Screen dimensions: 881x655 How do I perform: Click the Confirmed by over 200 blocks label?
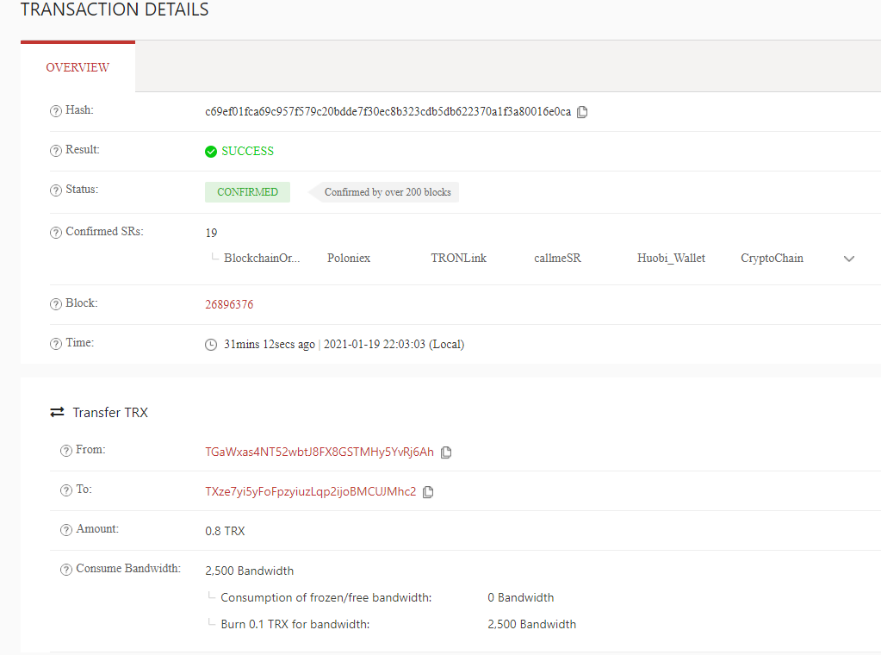pos(388,191)
